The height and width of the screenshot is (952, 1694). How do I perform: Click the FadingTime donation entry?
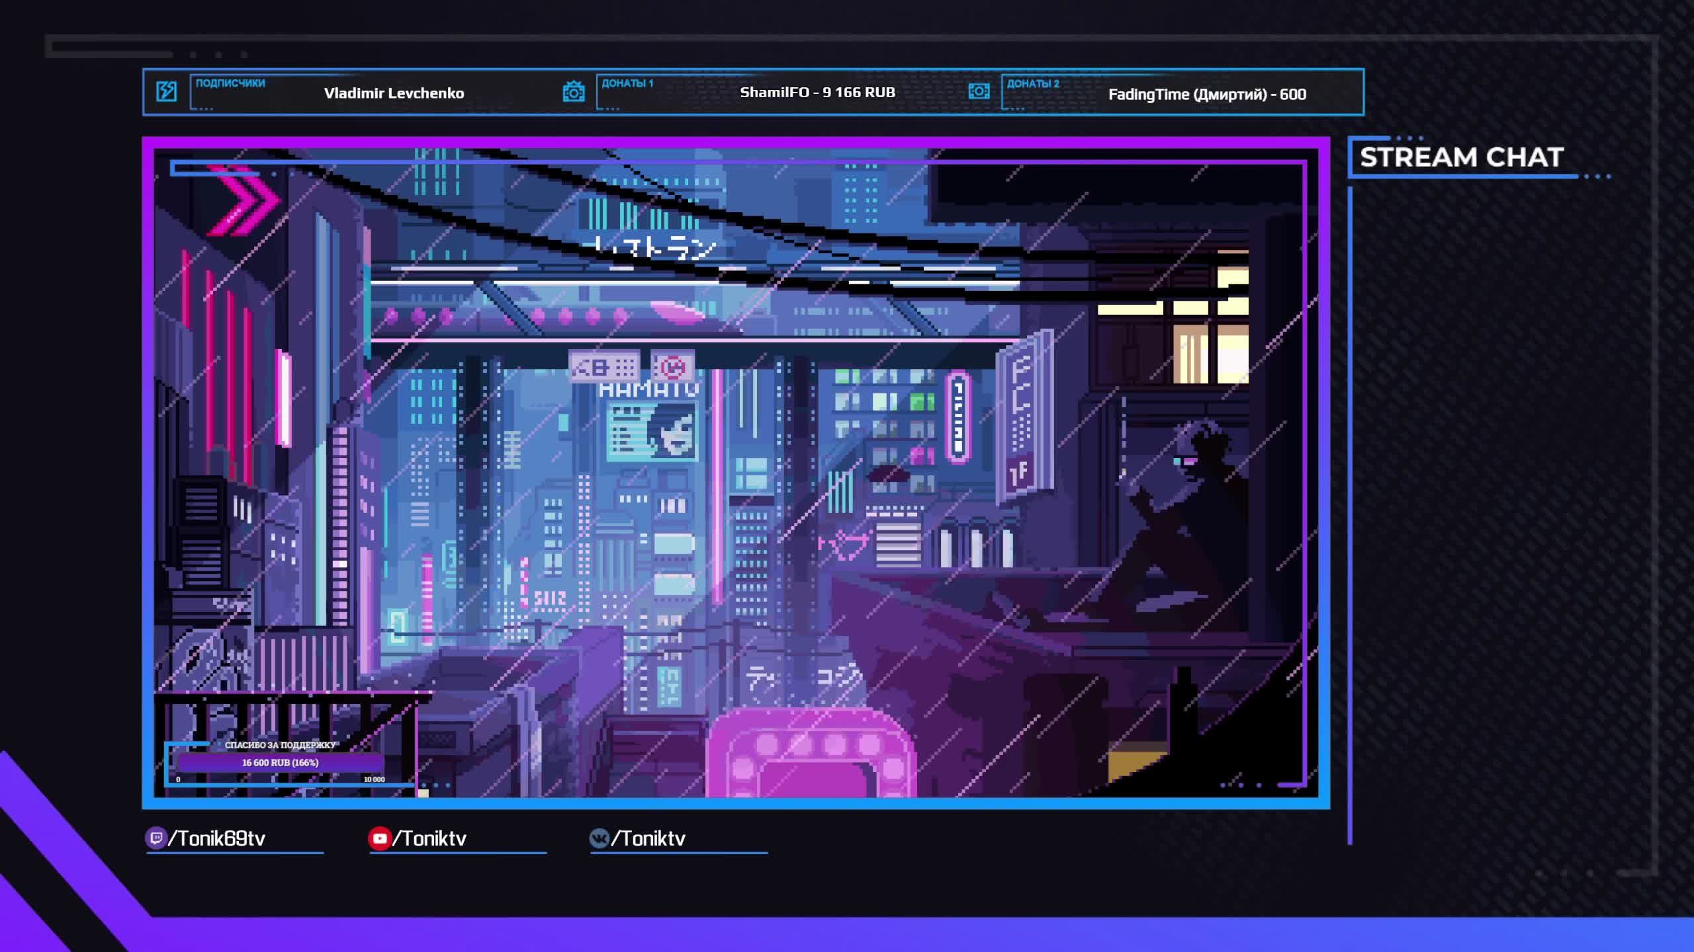pos(1207,94)
